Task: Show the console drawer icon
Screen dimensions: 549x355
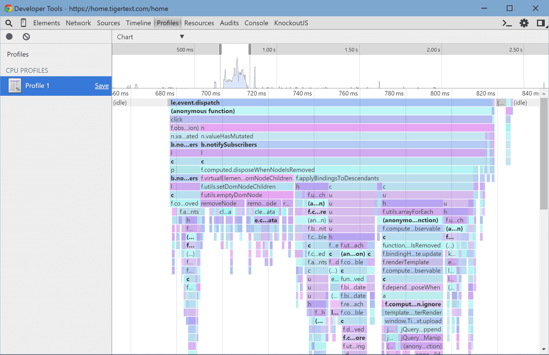Action: click(507, 23)
